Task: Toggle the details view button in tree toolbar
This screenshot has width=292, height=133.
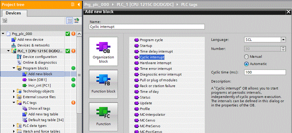Action: point(69,20)
